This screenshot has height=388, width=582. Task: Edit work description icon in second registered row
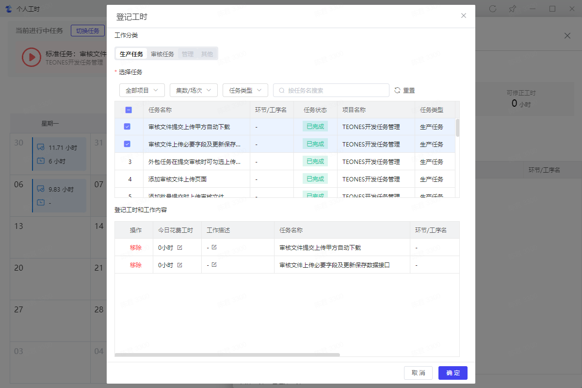[214, 265]
